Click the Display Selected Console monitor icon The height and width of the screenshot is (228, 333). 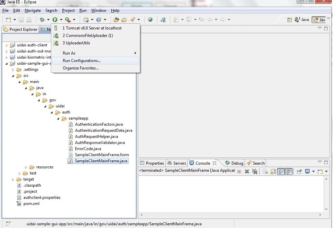point(307,171)
